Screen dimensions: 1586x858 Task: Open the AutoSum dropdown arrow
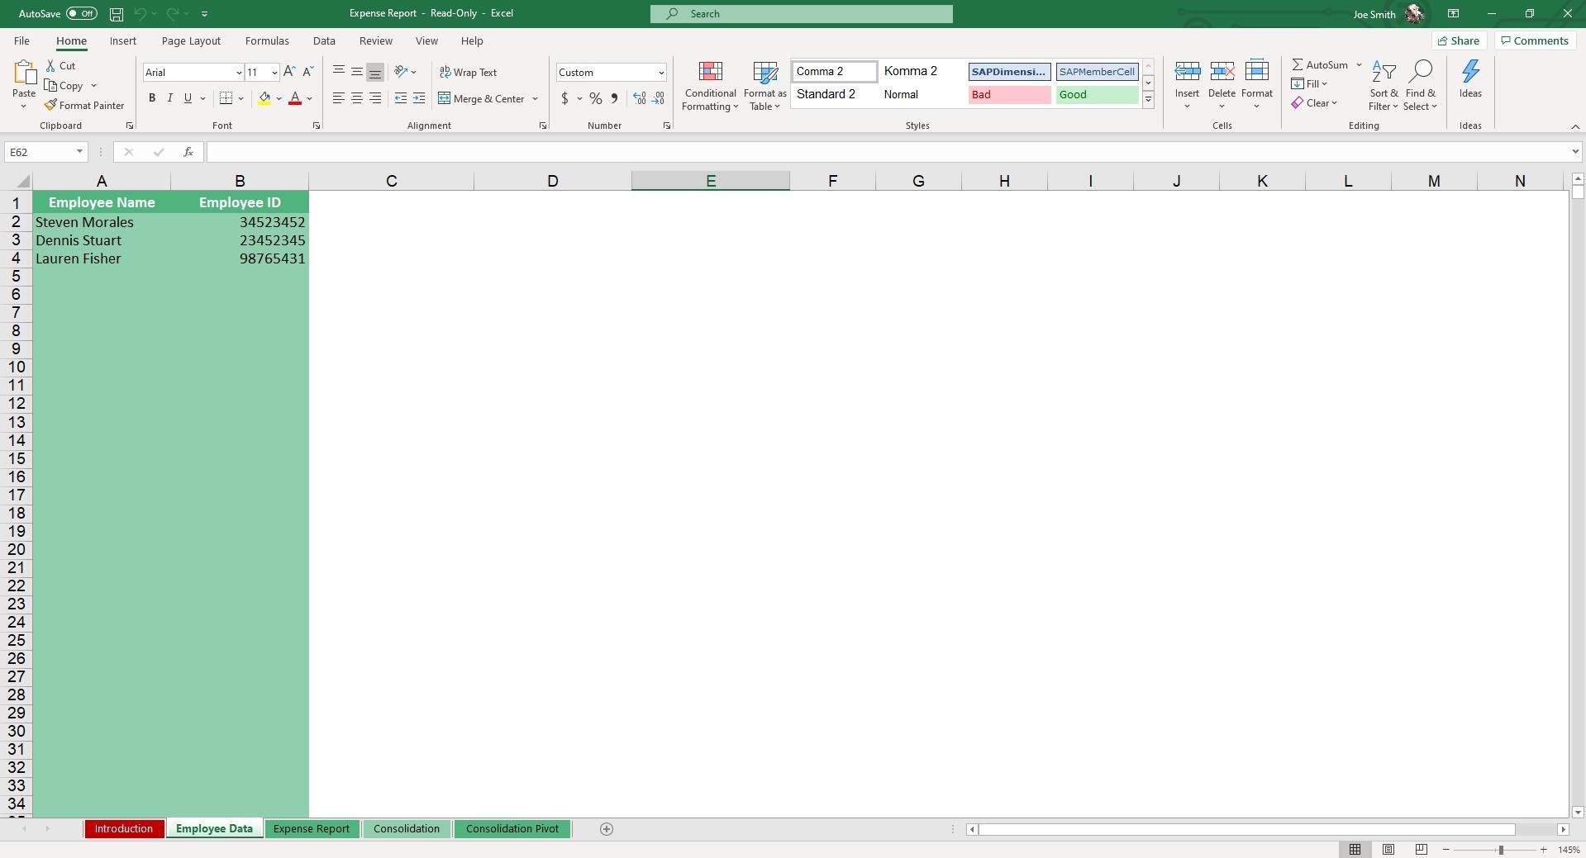pyautogui.click(x=1359, y=65)
